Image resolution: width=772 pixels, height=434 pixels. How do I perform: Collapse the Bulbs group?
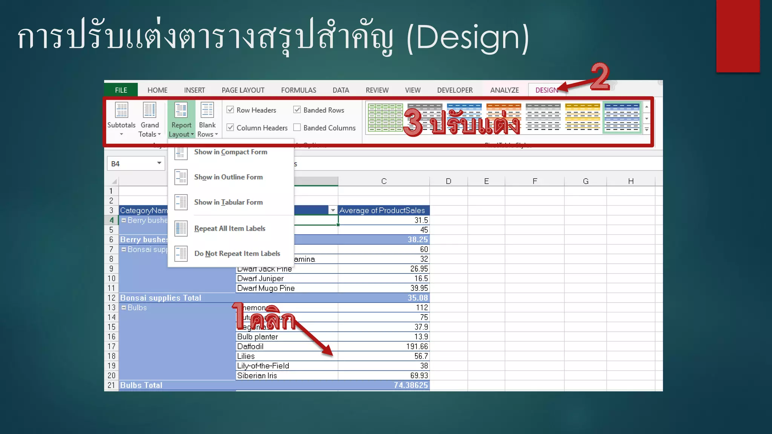(x=124, y=308)
